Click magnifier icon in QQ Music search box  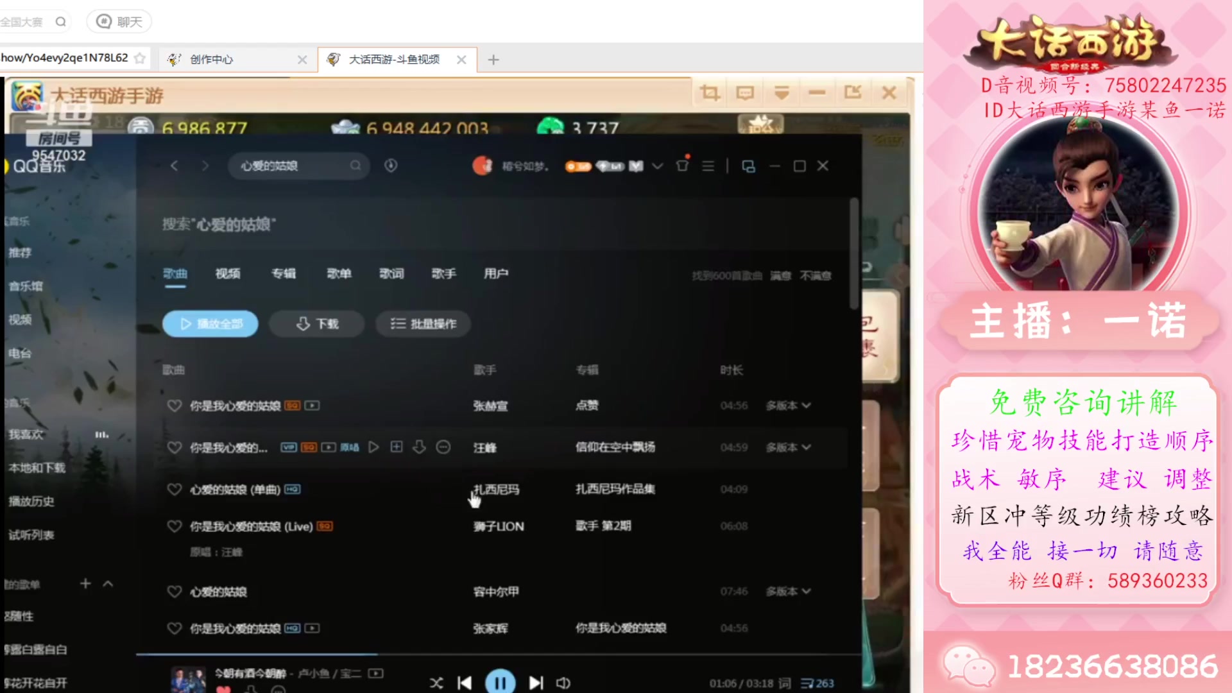[x=355, y=166]
